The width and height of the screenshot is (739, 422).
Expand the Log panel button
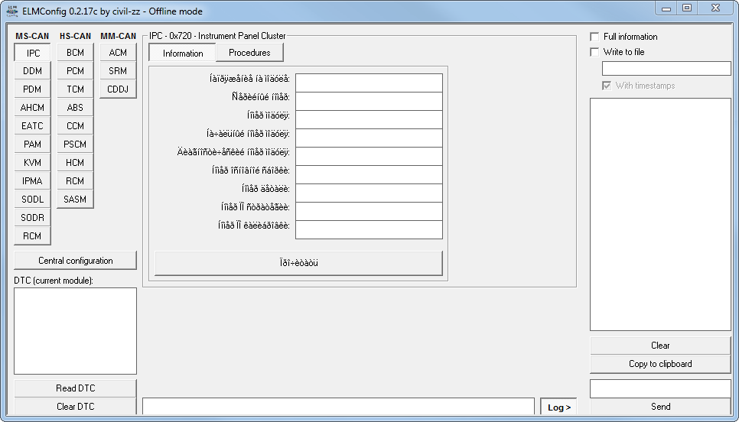[x=559, y=407]
